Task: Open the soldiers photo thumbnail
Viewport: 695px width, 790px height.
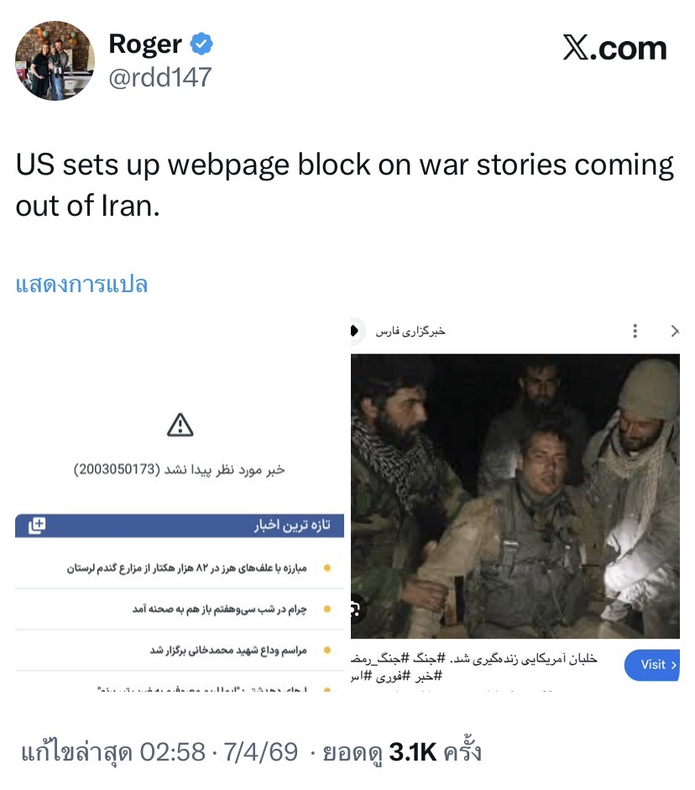Action: [515, 496]
